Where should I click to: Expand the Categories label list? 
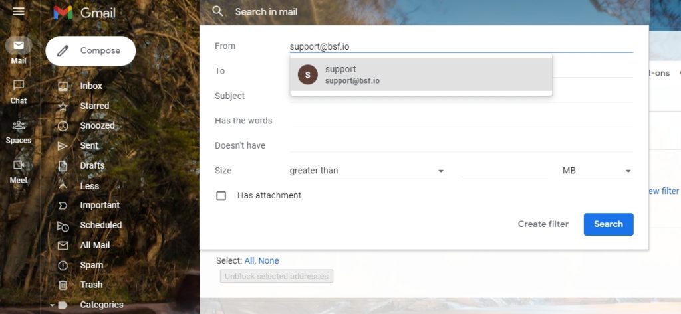[x=101, y=305]
